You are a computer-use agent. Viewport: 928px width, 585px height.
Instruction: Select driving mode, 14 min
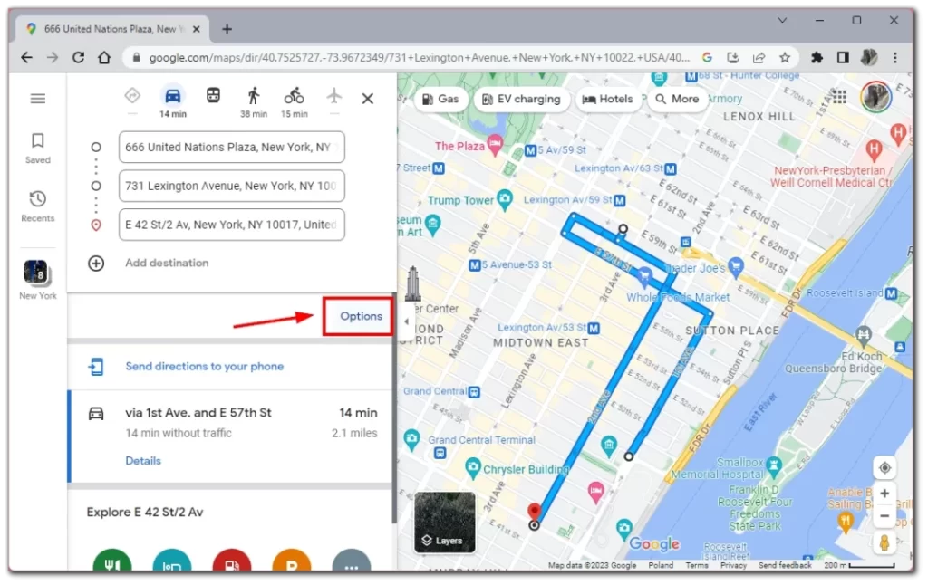(x=173, y=101)
